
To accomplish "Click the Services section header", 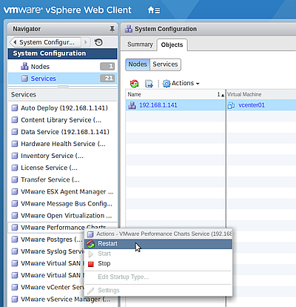I will point(62,95).
